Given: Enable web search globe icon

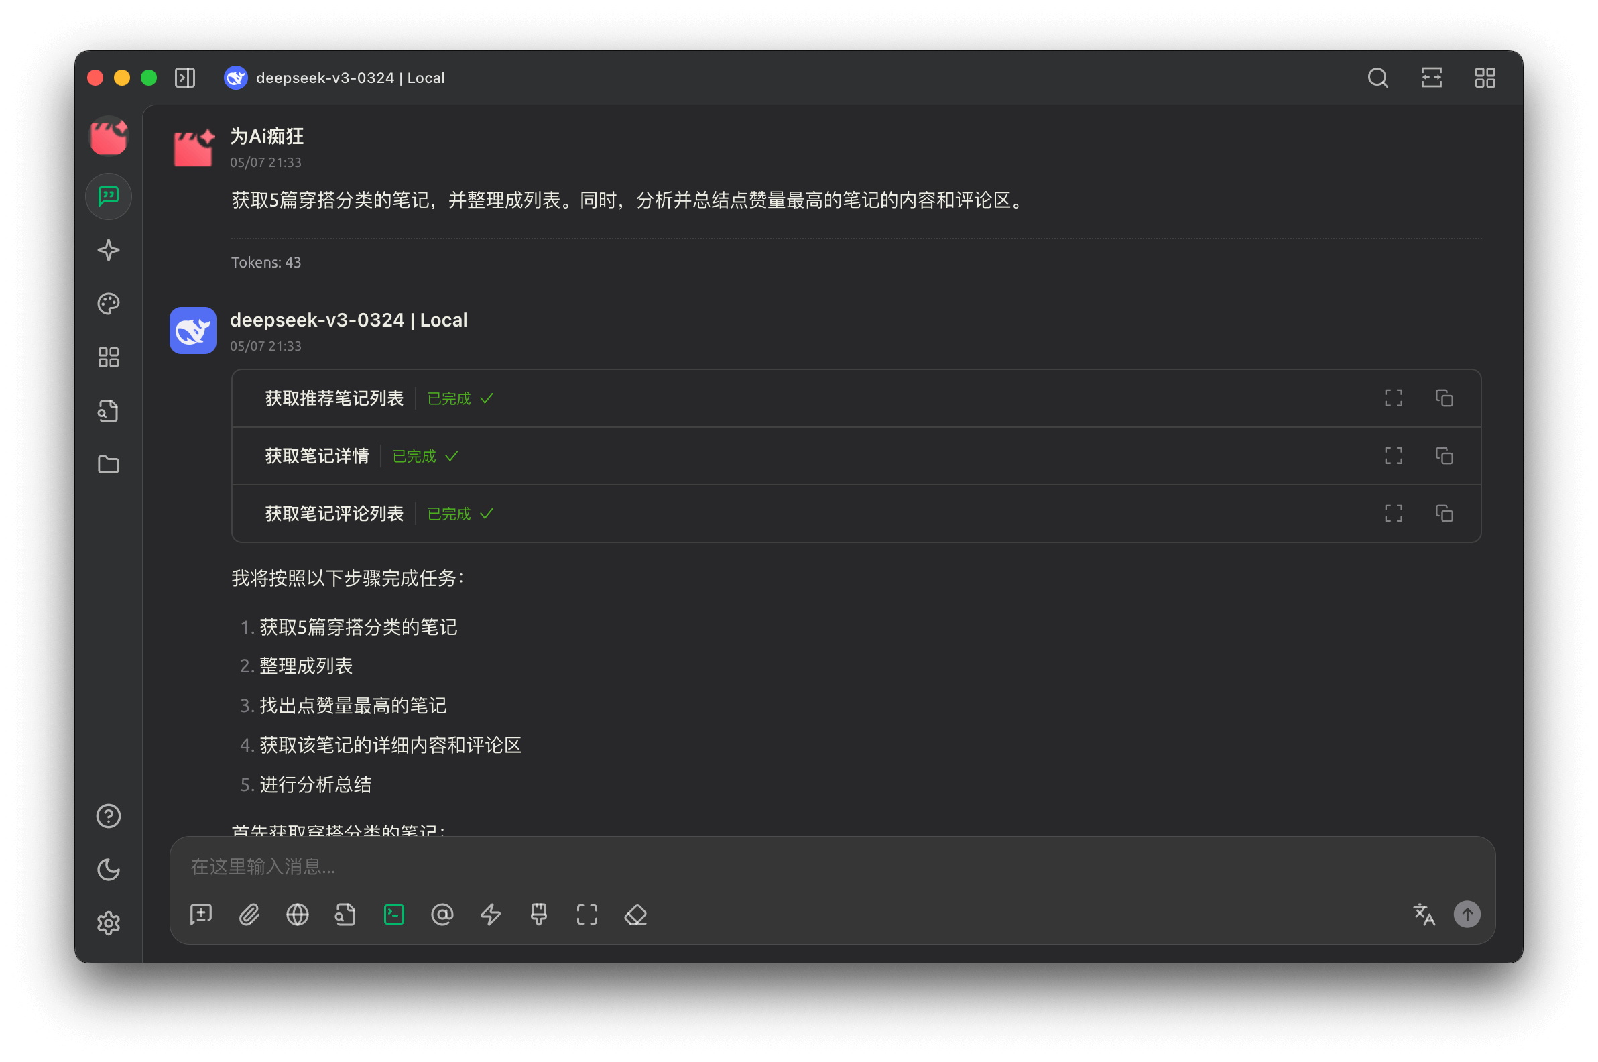Looking at the screenshot, I should coord(297,915).
